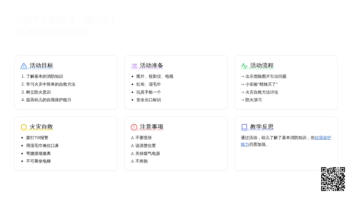Viewport: 352px width, 198px height.
Task: Open the 自我保护能力 hyperlink
Action: pos(323,138)
